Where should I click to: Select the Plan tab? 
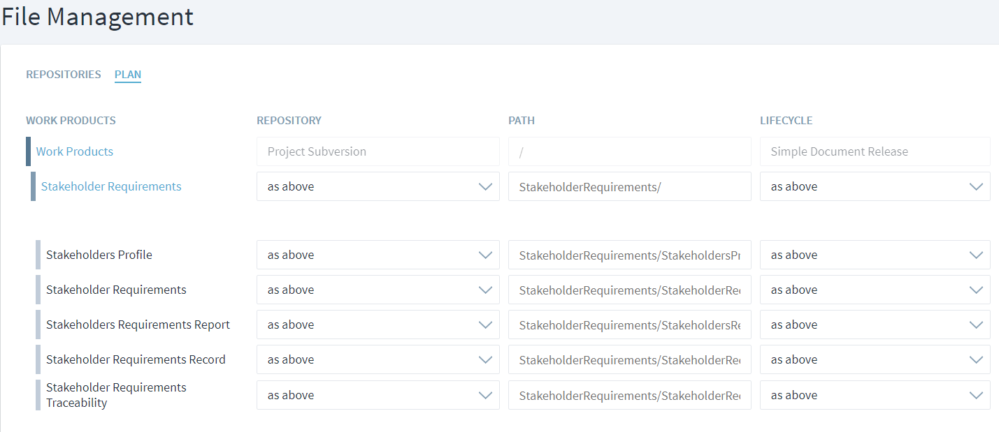(x=128, y=75)
